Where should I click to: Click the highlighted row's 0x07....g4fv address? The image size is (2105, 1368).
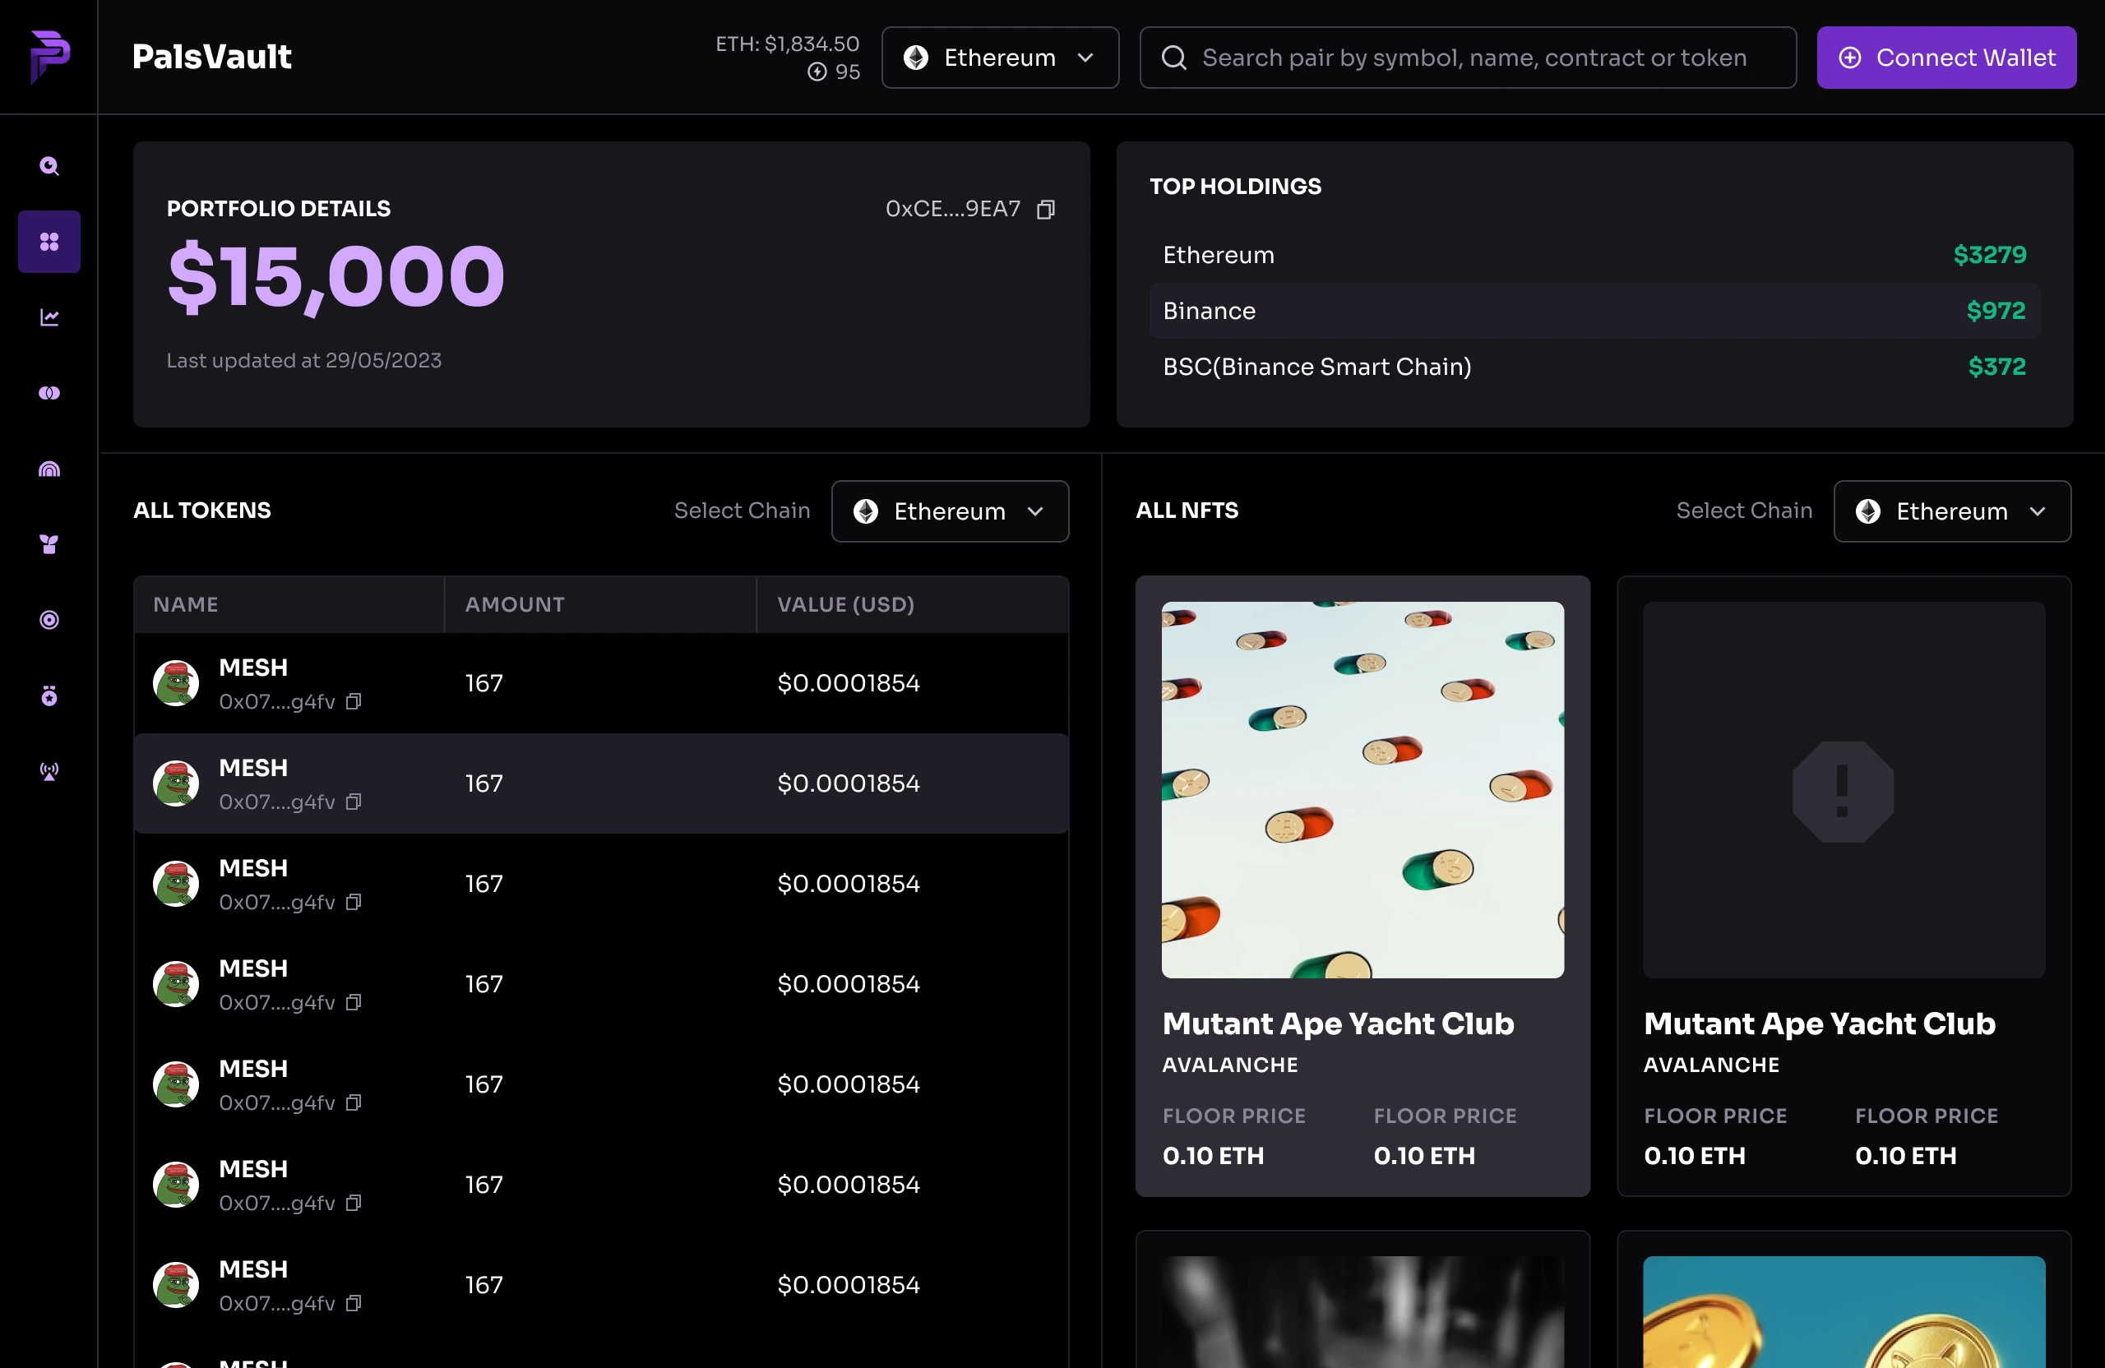[x=277, y=802]
